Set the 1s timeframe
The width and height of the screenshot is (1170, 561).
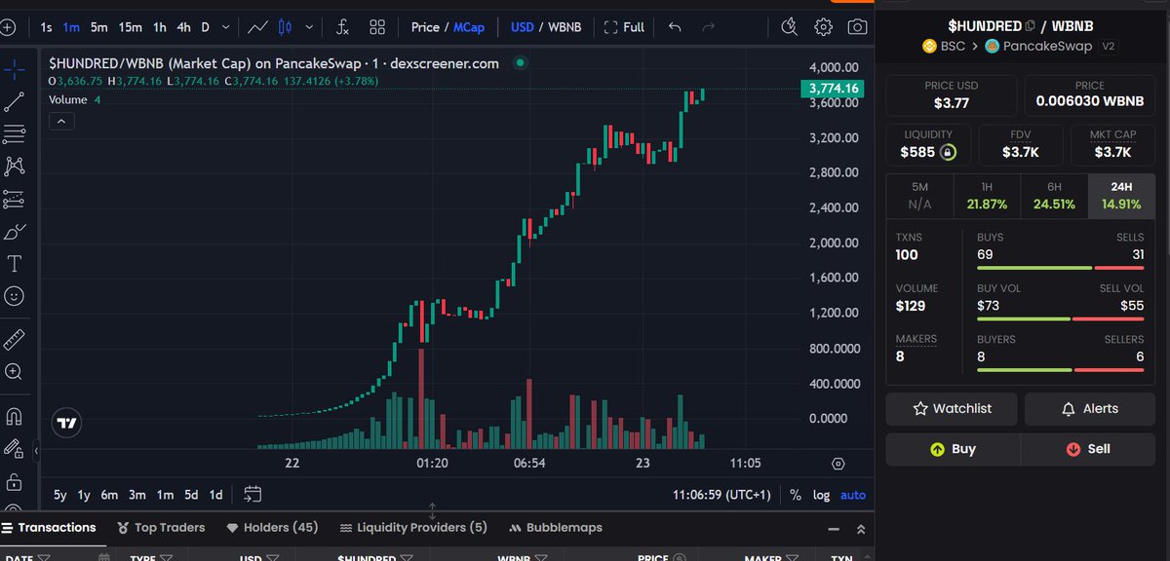coord(47,27)
